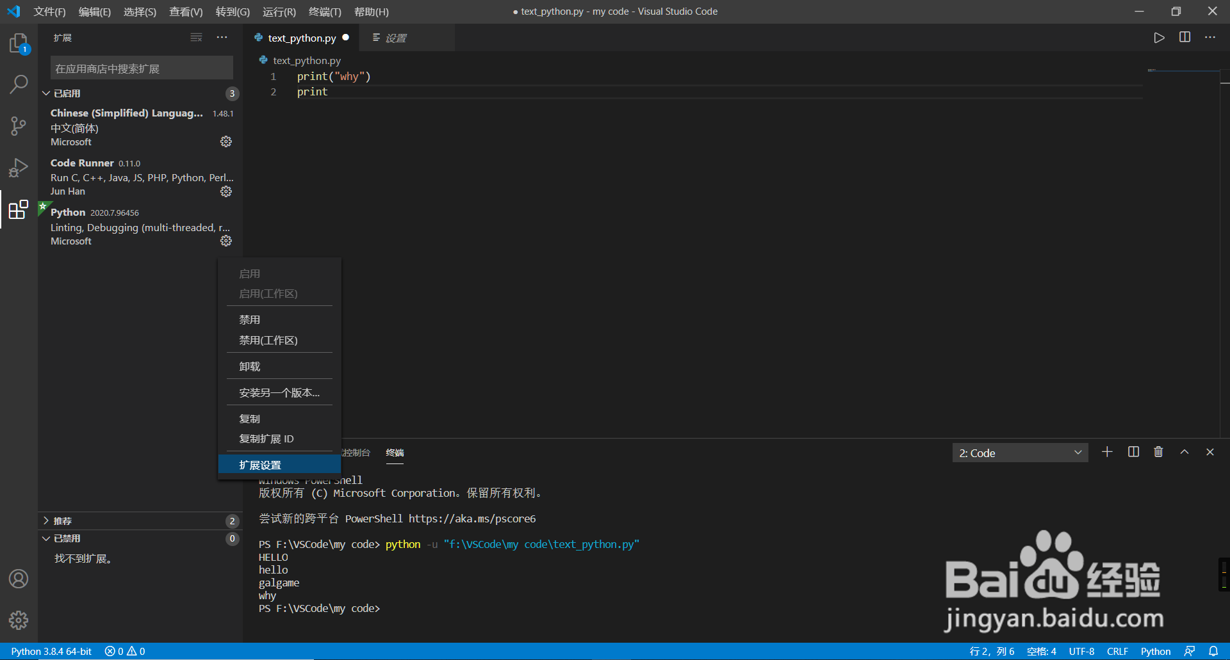
Task: Open notifications bell in status bar
Action: pos(1213,651)
